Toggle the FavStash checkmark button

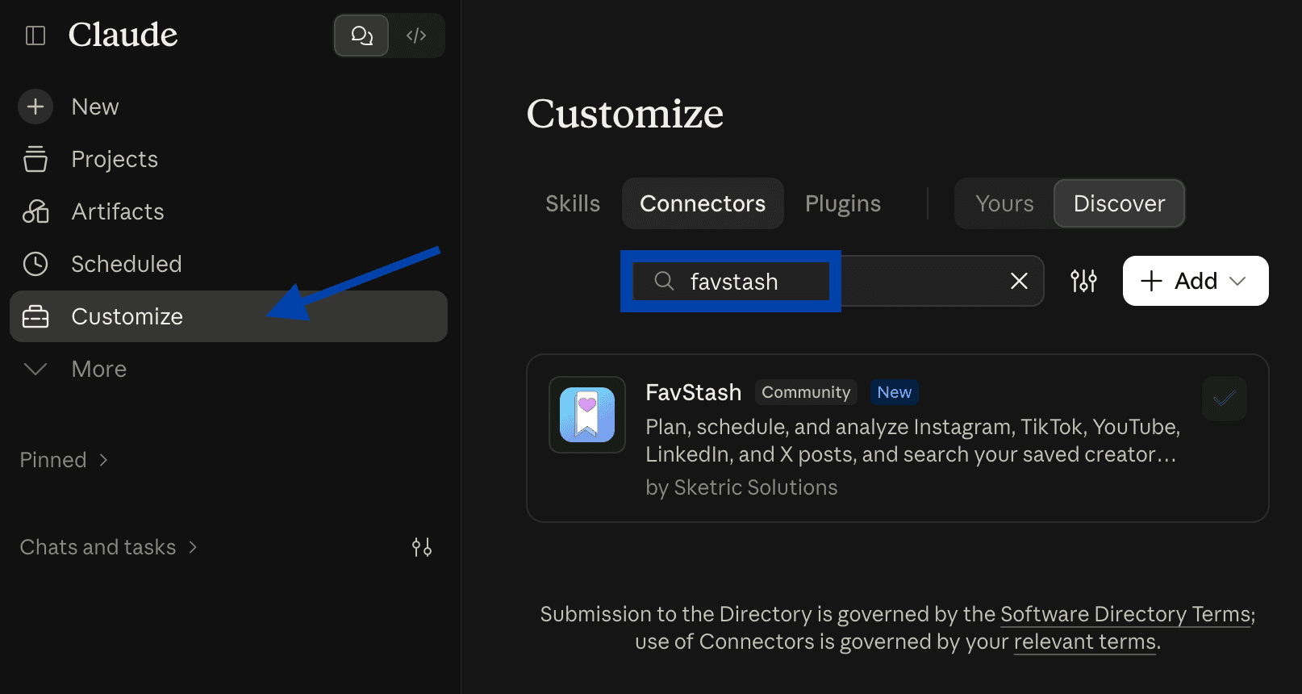(1224, 399)
